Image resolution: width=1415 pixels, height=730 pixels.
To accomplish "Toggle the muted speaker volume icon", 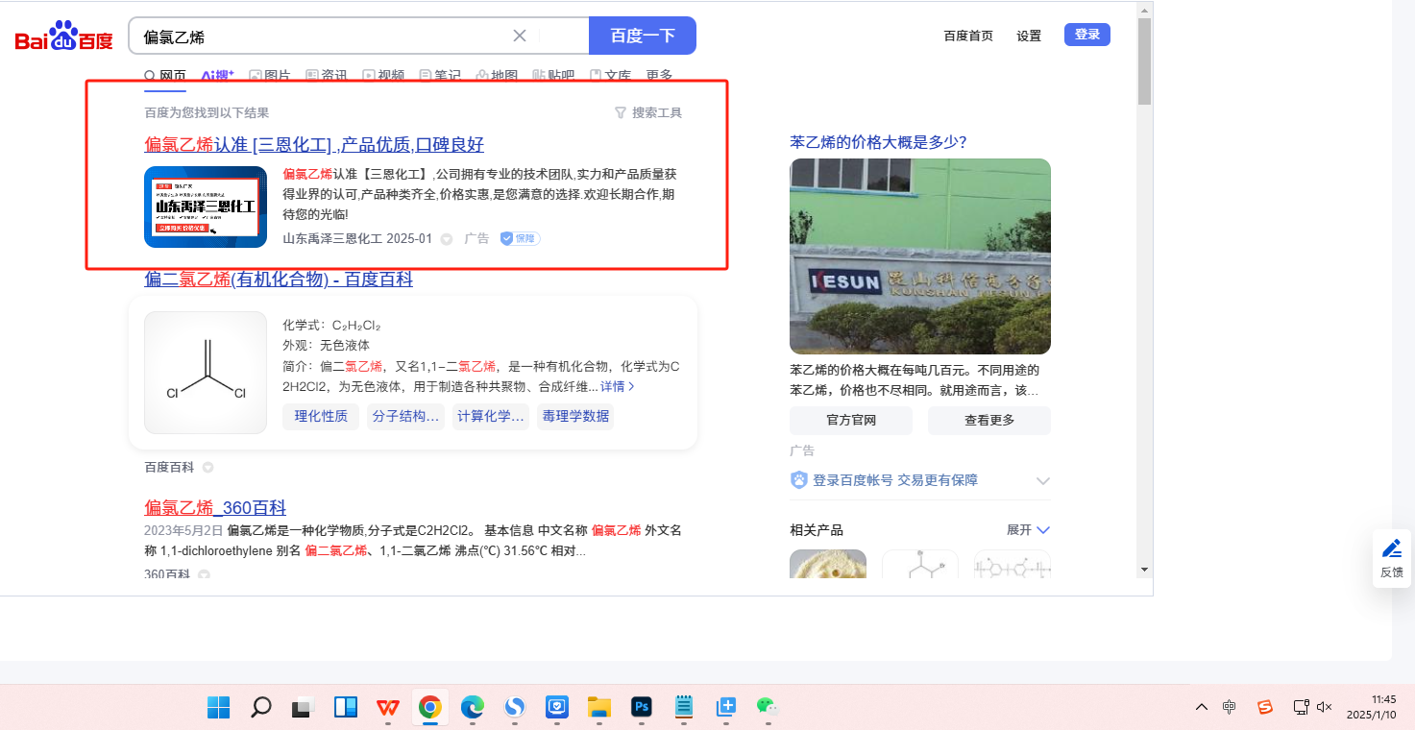I will (x=1324, y=707).
